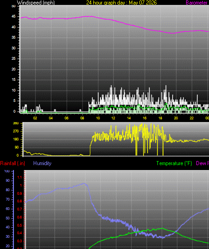Screen dimensions: 209x249
Task: Click the "180" tick on wind direction axis
Action: (16, 139)
